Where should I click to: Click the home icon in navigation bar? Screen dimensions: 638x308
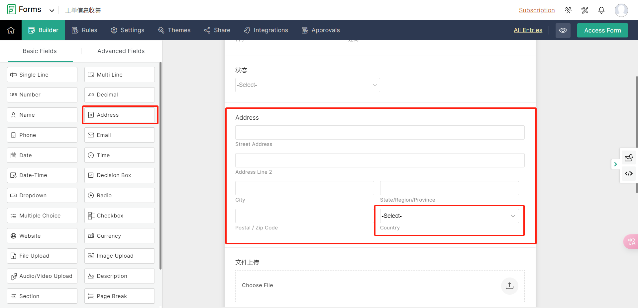(11, 30)
